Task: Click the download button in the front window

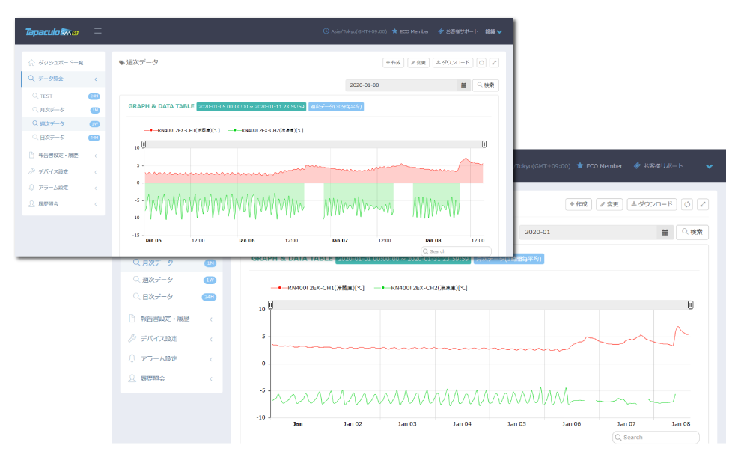Action: click(x=453, y=62)
